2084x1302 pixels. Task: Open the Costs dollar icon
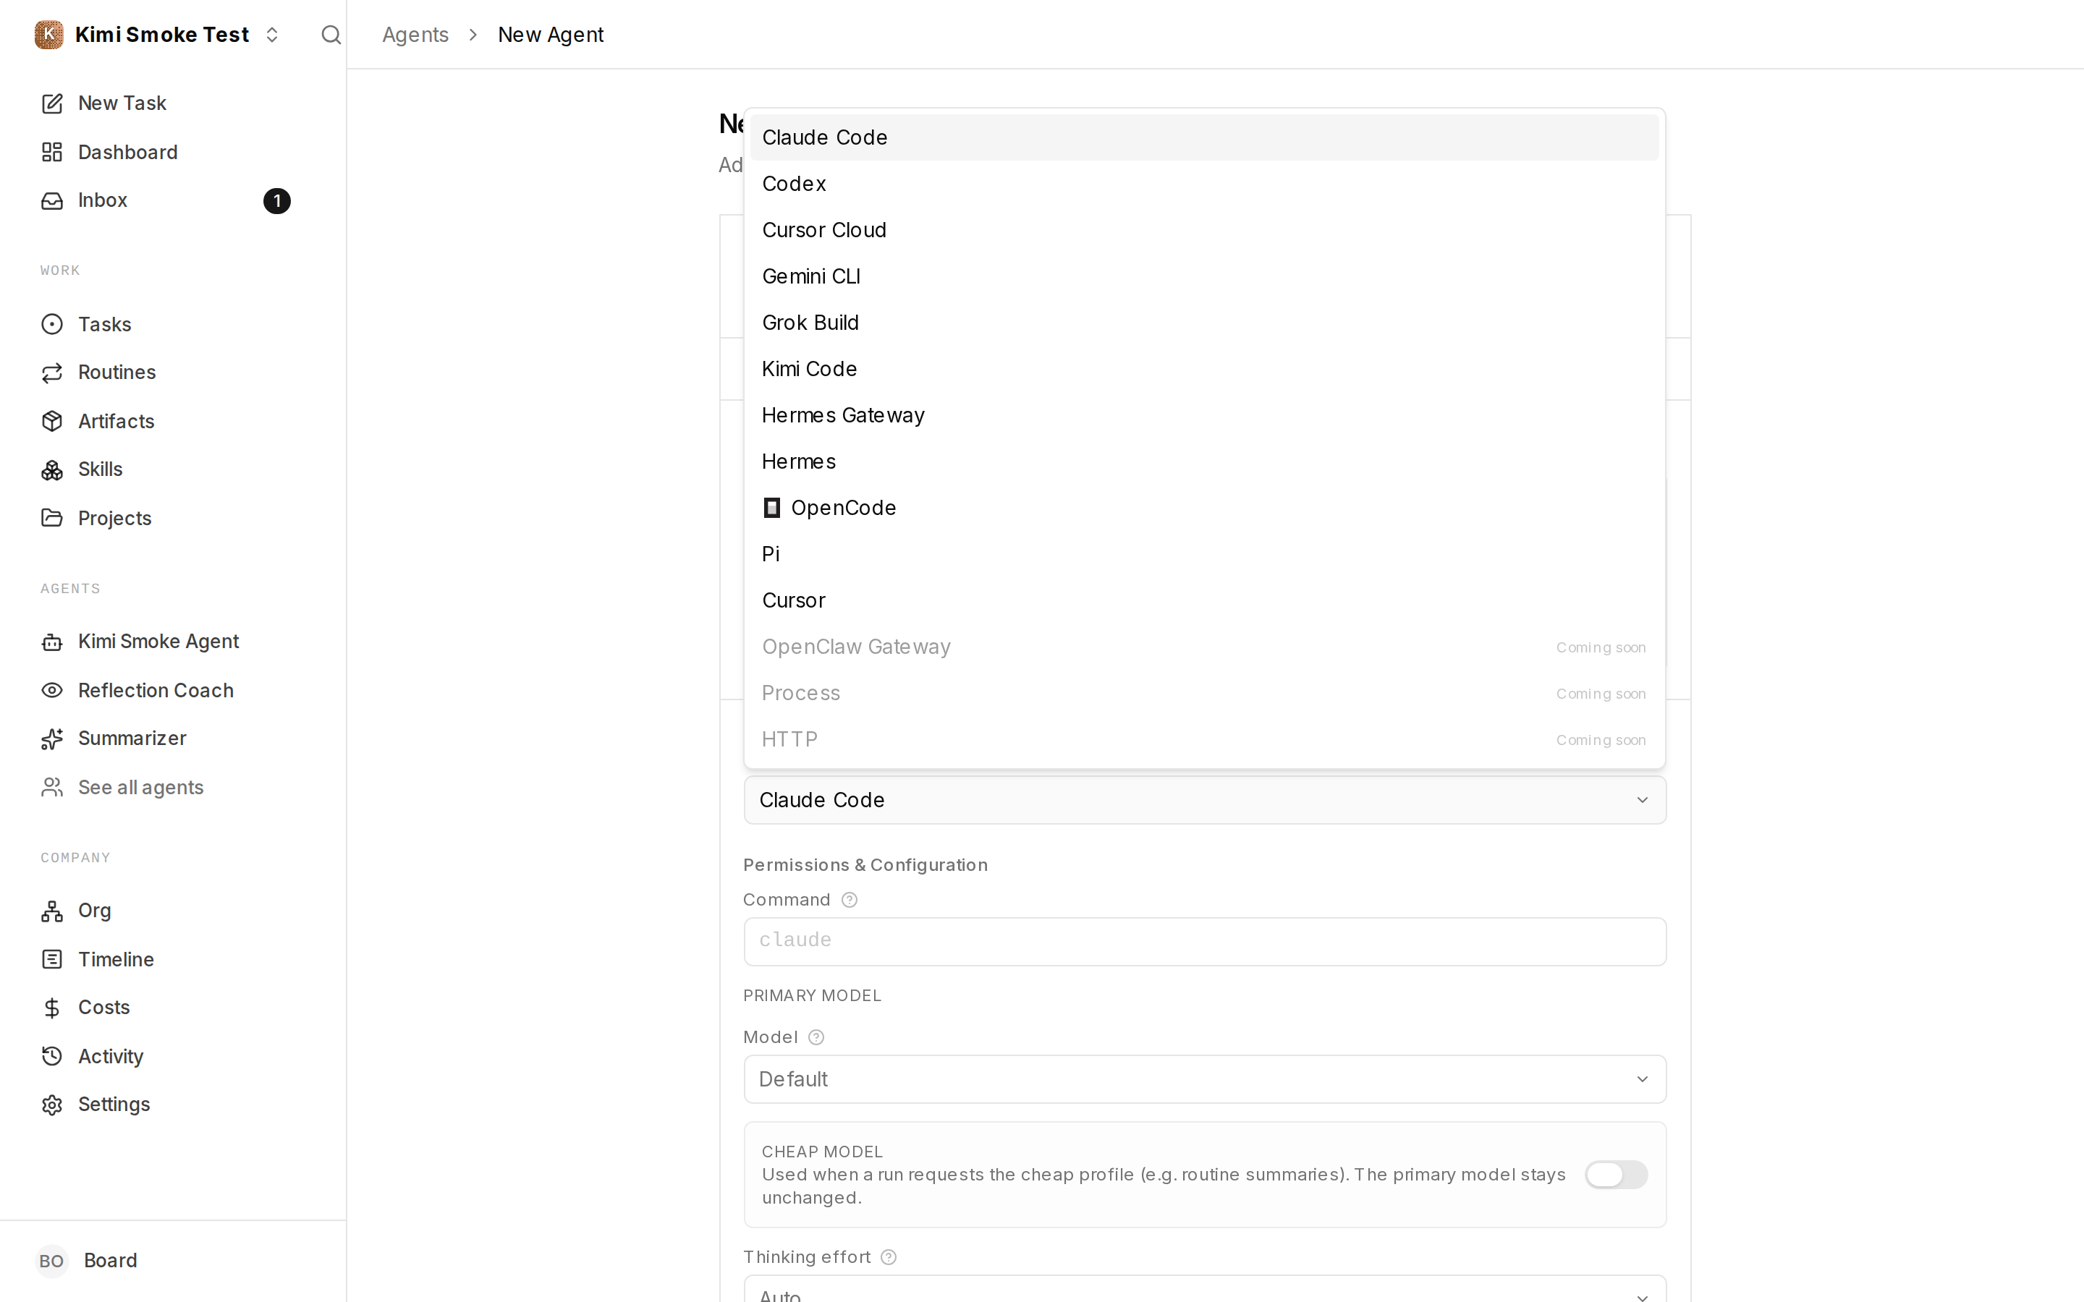(x=51, y=1008)
